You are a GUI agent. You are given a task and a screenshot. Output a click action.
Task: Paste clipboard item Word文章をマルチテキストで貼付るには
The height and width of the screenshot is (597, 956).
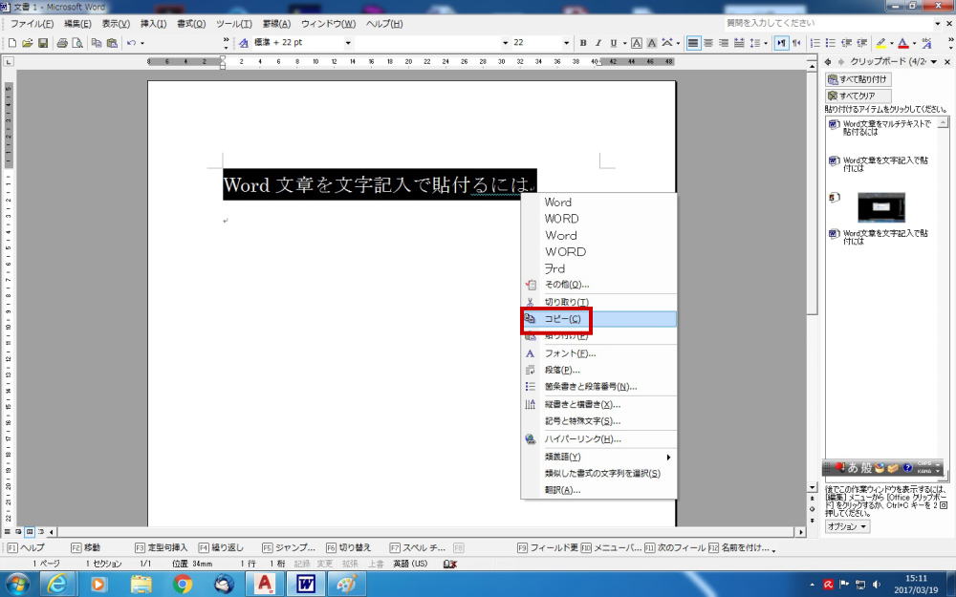pos(880,128)
